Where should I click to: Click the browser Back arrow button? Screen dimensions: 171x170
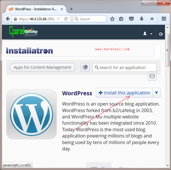pyautogui.click(x=8, y=19)
